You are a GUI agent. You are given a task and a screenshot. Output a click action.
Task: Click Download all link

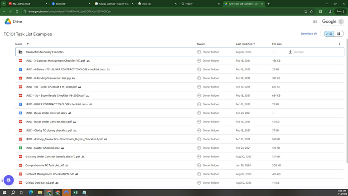pyautogui.click(x=309, y=34)
